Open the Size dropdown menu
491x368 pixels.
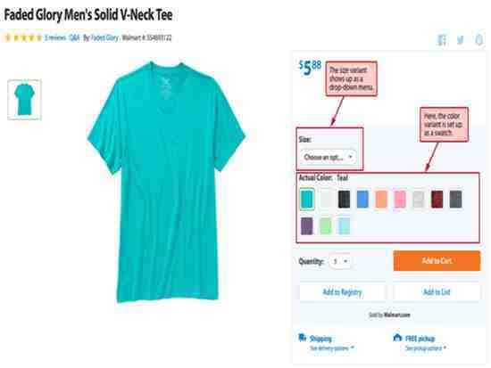point(328,157)
